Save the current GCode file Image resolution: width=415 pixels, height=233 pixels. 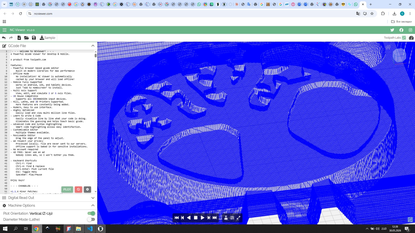pos(34,38)
